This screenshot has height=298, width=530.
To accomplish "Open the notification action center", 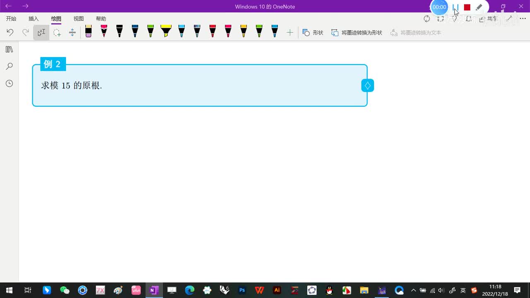I will [x=517, y=290].
